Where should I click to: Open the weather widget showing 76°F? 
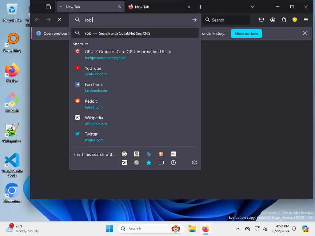(x=22, y=229)
